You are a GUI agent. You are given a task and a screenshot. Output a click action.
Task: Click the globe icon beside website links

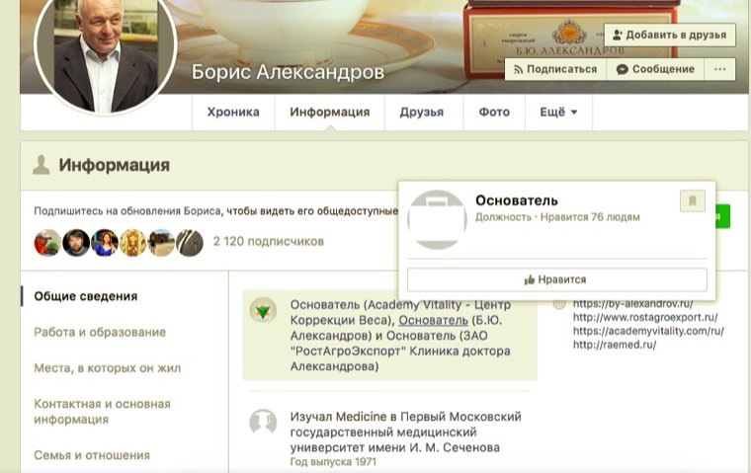(559, 303)
